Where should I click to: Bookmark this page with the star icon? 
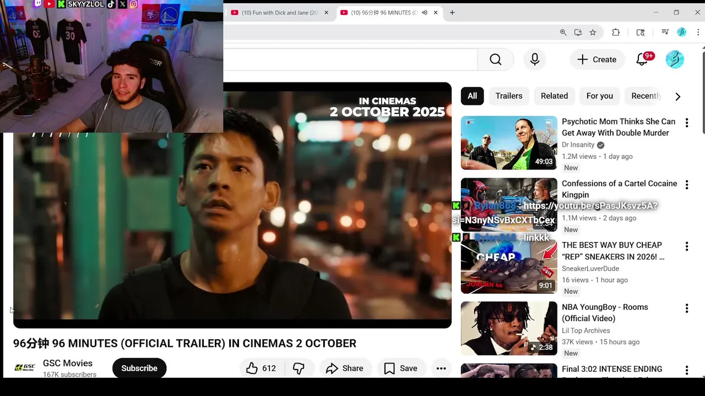593,32
